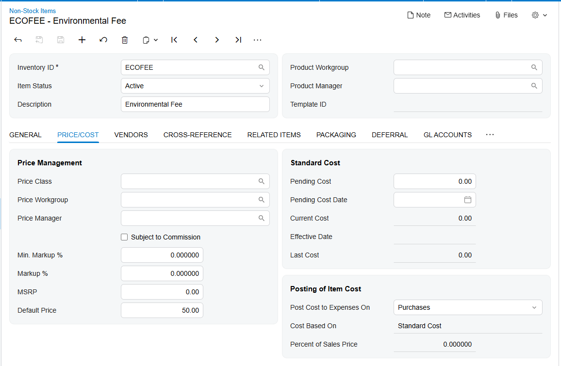Click the Pending Cost field
This screenshot has width=561, height=366.
pos(435,181)
